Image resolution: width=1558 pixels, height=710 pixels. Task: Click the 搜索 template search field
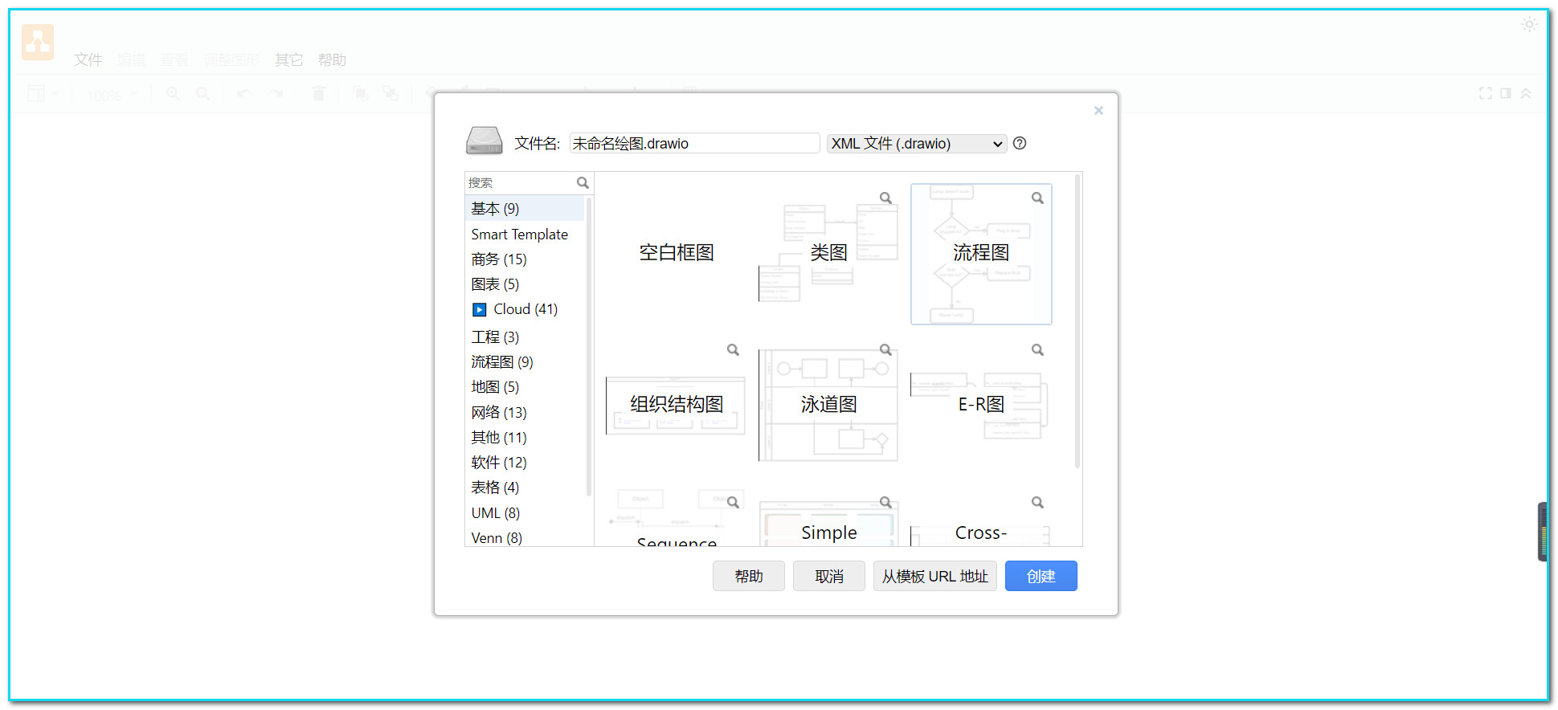click(521, 183)
